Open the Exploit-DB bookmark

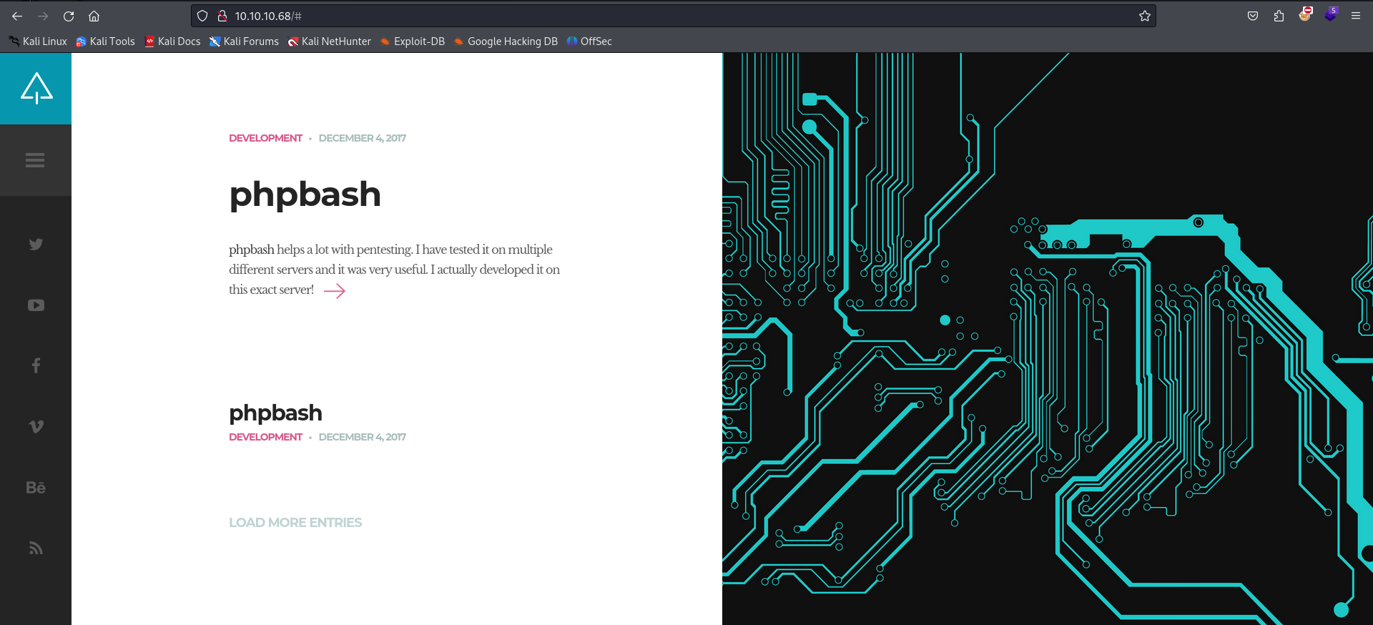point(413,41)
